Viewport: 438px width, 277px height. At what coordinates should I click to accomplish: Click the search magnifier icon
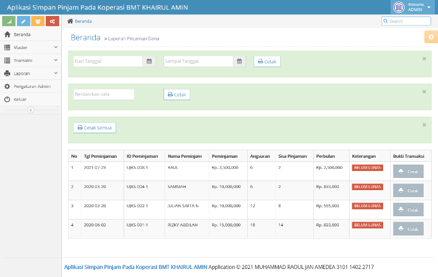click(x=386, y=21)
